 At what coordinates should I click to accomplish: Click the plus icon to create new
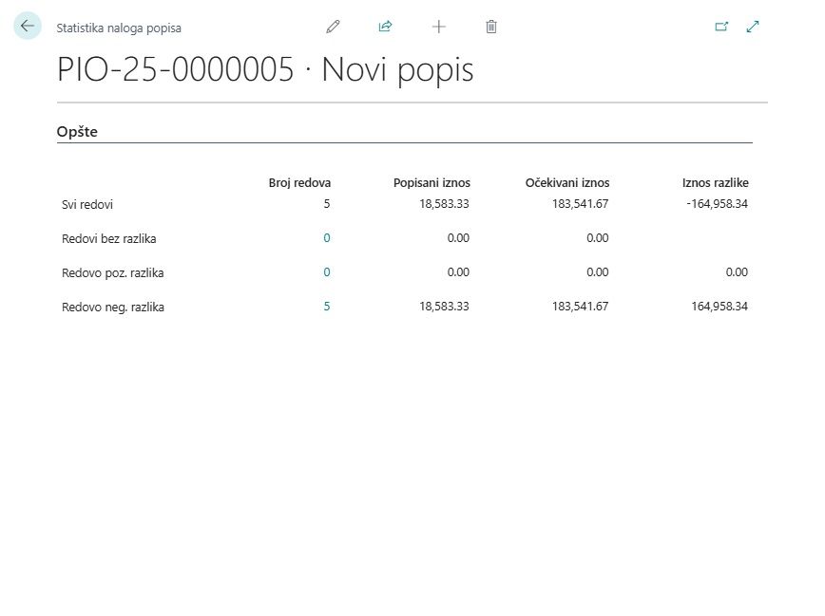click(438, 27)
